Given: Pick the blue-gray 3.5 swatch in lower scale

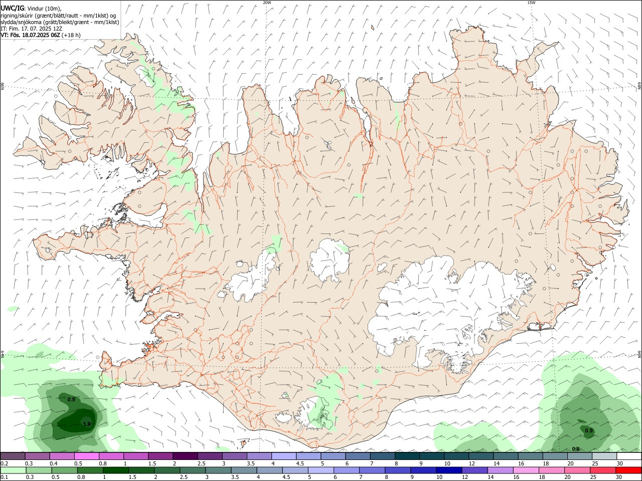Looking at the screenshot, I should (x=244, y=470).
